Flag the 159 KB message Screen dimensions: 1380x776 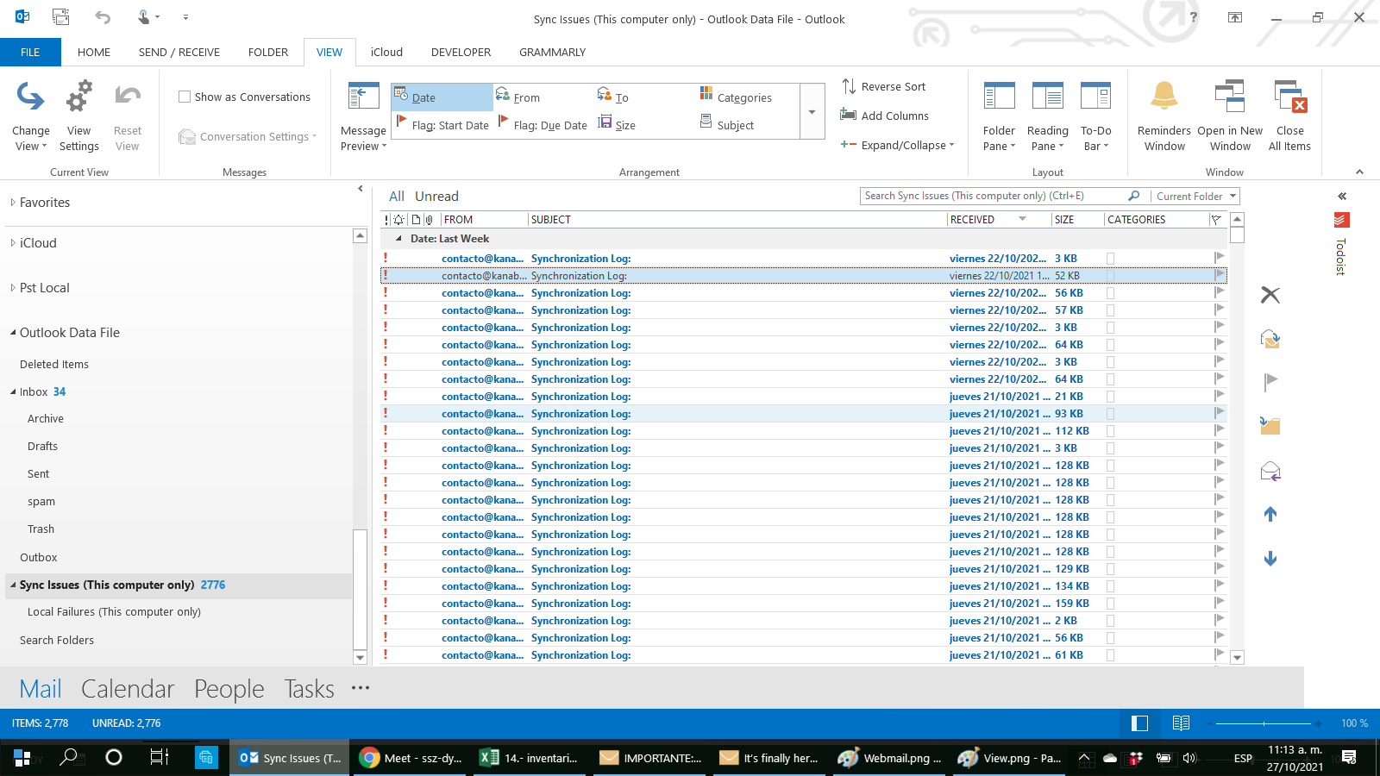tap(1219, 603)
